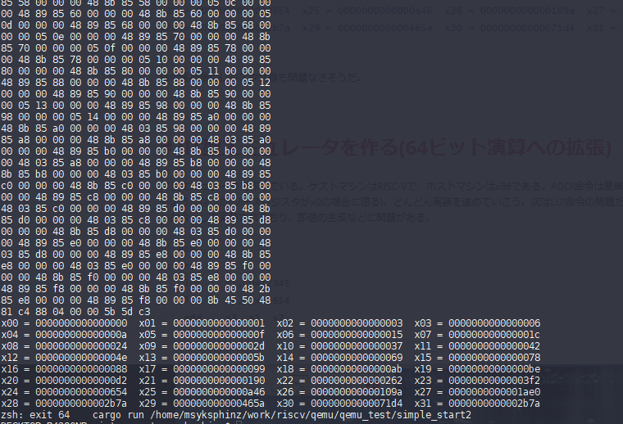Image resolution: width=623 pixels, height=424 pixels.
Task: Select the x13 register value ending in 5b
Action: (x=219, y=358)
